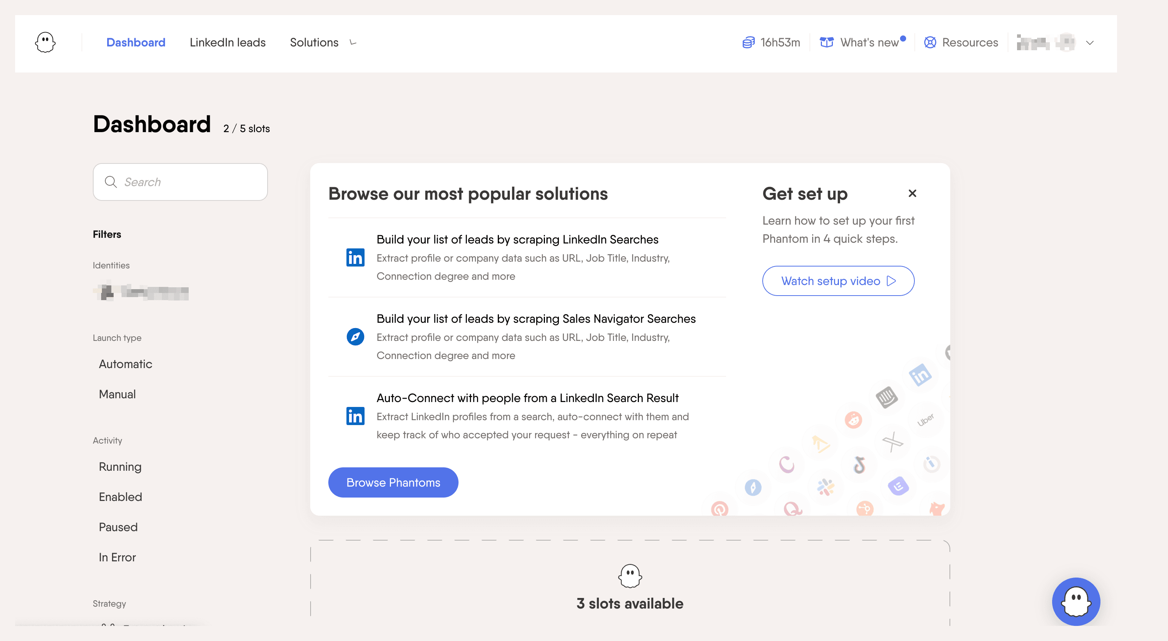Watch setup video

(839, 281)
